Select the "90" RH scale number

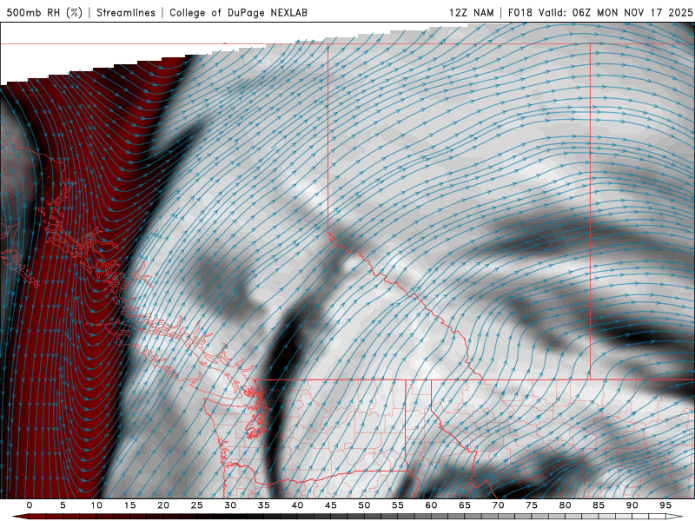632,505
